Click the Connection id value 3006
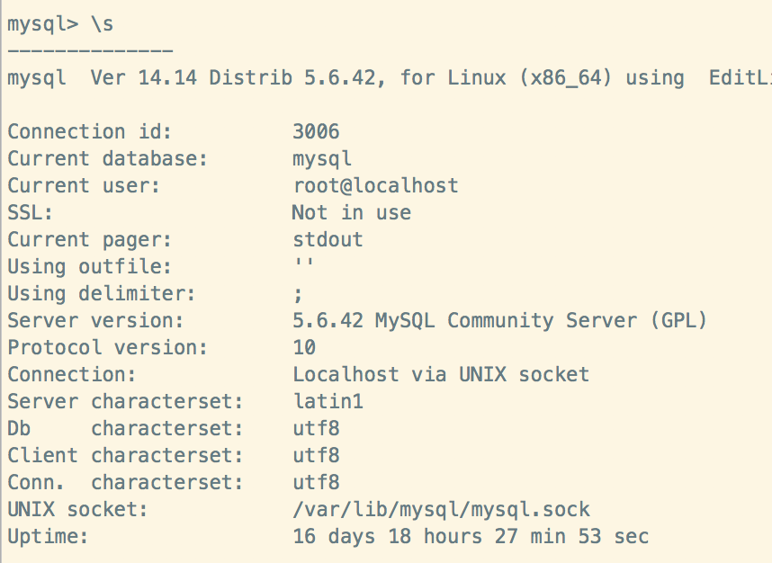 [x=316, y=131]
